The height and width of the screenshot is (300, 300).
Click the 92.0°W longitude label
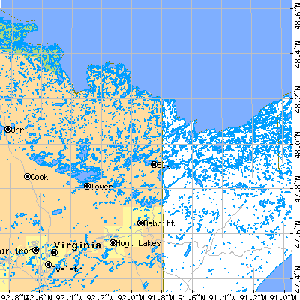[131, 297]
